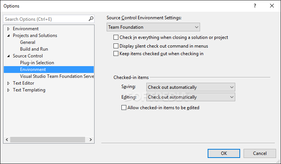
Task: Open the help question mark icon
Action: (x=255, y=6)
